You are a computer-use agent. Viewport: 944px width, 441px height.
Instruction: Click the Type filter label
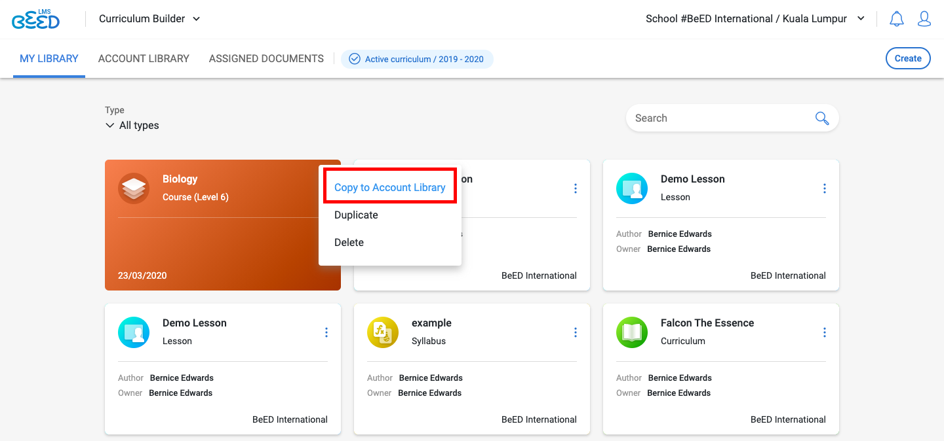115,111
